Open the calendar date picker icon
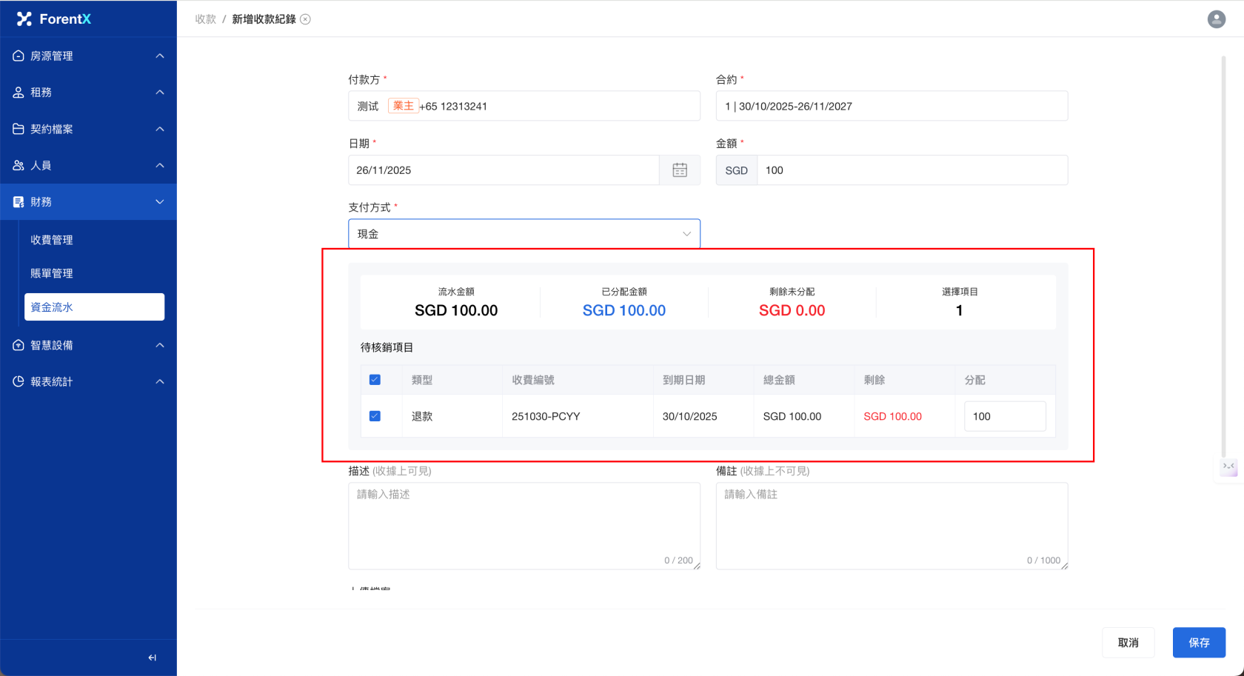The height and width of the screenshot is (676, 1244). point(679,170)
